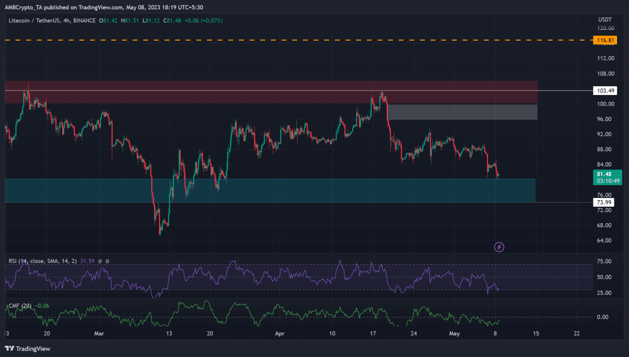
Task: Click the TradingView logo at bottom left
Action: 27,348
